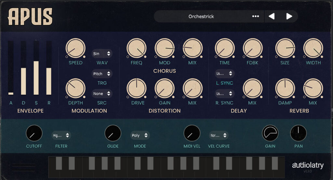The height and width of the screenshot is (180, 333).
Task: Click the delay MIX knob
Action: pyautogui.click(x=252, y=88)
